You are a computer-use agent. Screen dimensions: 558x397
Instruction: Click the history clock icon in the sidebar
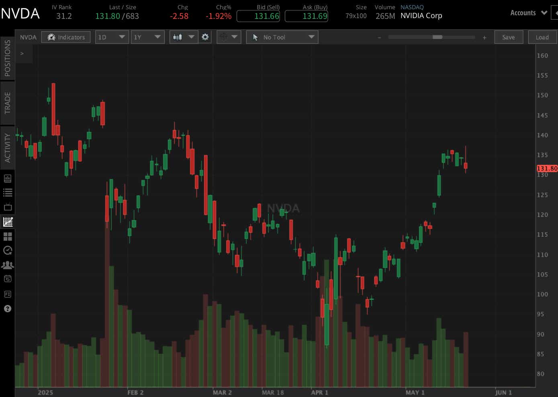(x=8, y=250)
